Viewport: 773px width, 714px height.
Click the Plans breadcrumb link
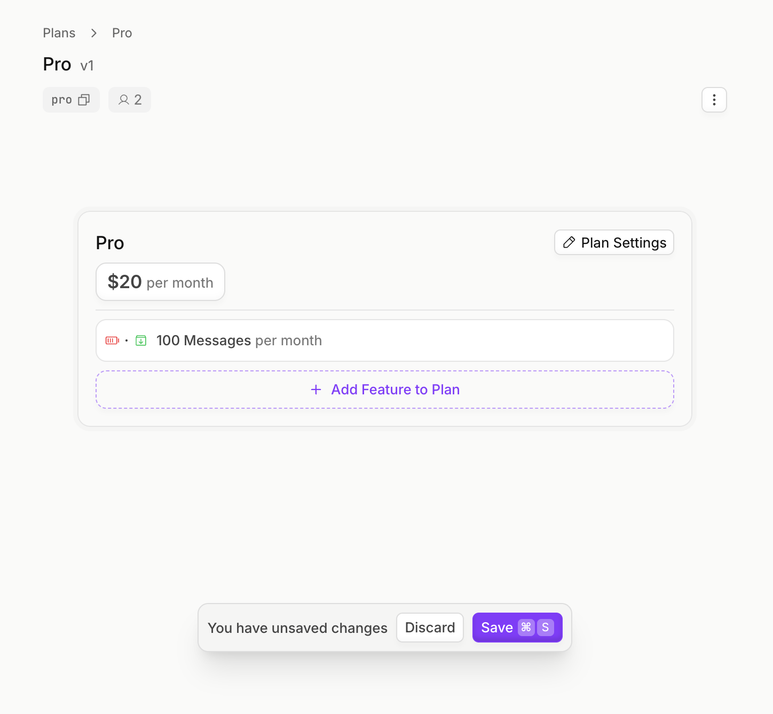[x=59, y=33]
